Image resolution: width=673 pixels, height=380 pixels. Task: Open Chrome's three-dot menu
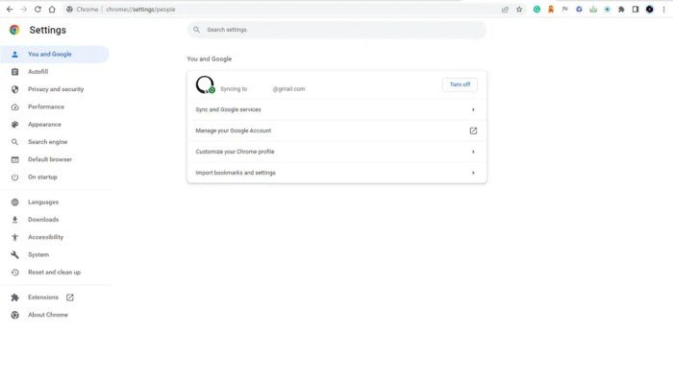tap(663, 9)
